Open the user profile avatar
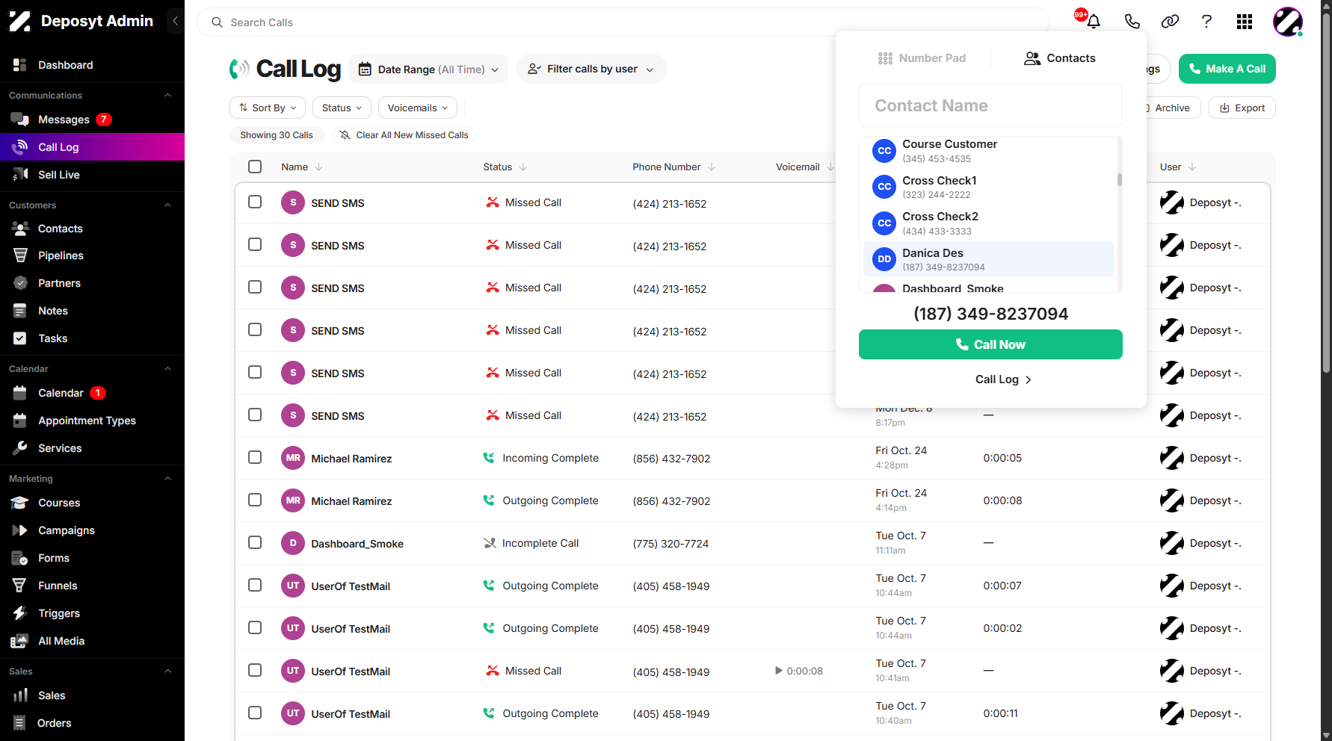Viewport: 1332px width, 741px height. point(1287,22)
